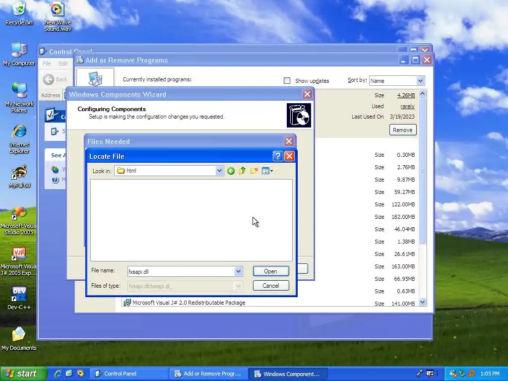508x381 pixels.
Task: Click the rarely used link
Action: tap(407, 106)
